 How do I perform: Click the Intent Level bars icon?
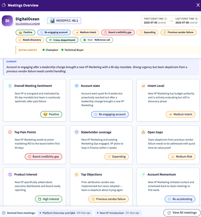coord(143,86)
